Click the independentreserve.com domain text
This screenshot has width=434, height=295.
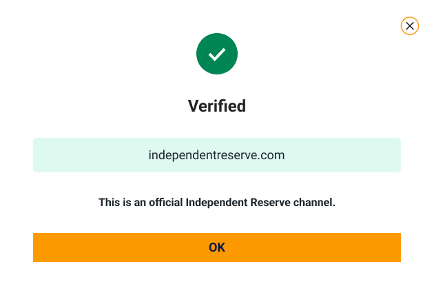click(x=217, y=155)
